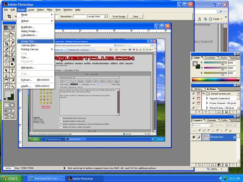The height and width of the screenshot is (182, 243).
Task: Select the Rectangular Marquee tool
Action: [x=6, y=33]
